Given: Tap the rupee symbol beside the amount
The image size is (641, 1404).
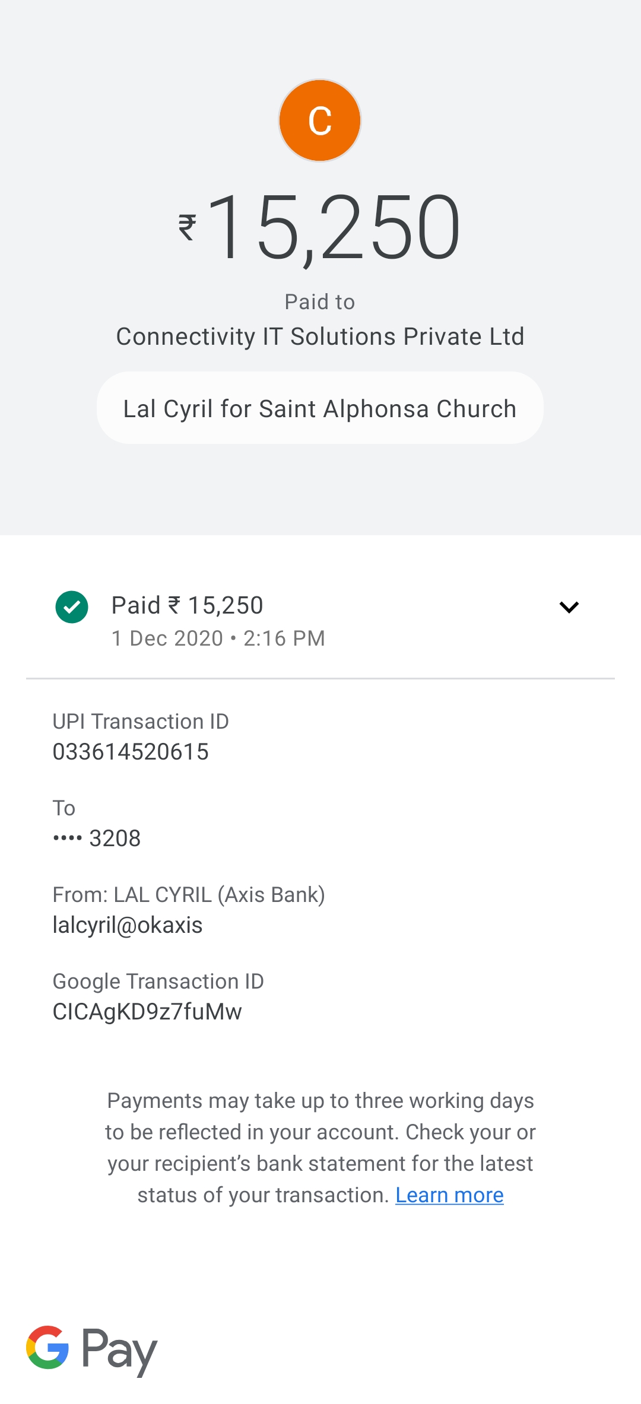Looking at the screenshot, I should [x=188, y=227].
